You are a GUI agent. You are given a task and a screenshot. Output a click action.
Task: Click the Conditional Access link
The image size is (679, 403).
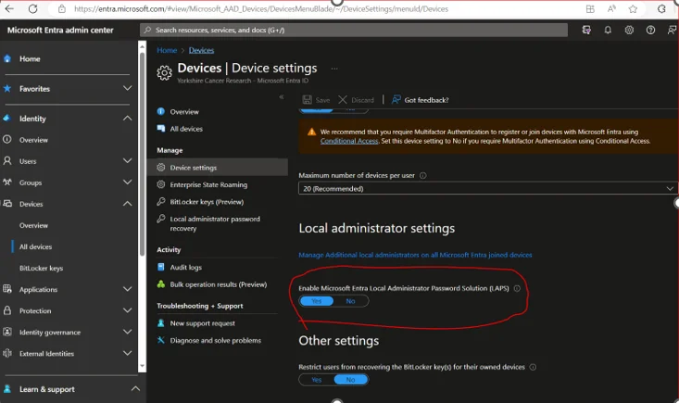[x=349, y=141]
